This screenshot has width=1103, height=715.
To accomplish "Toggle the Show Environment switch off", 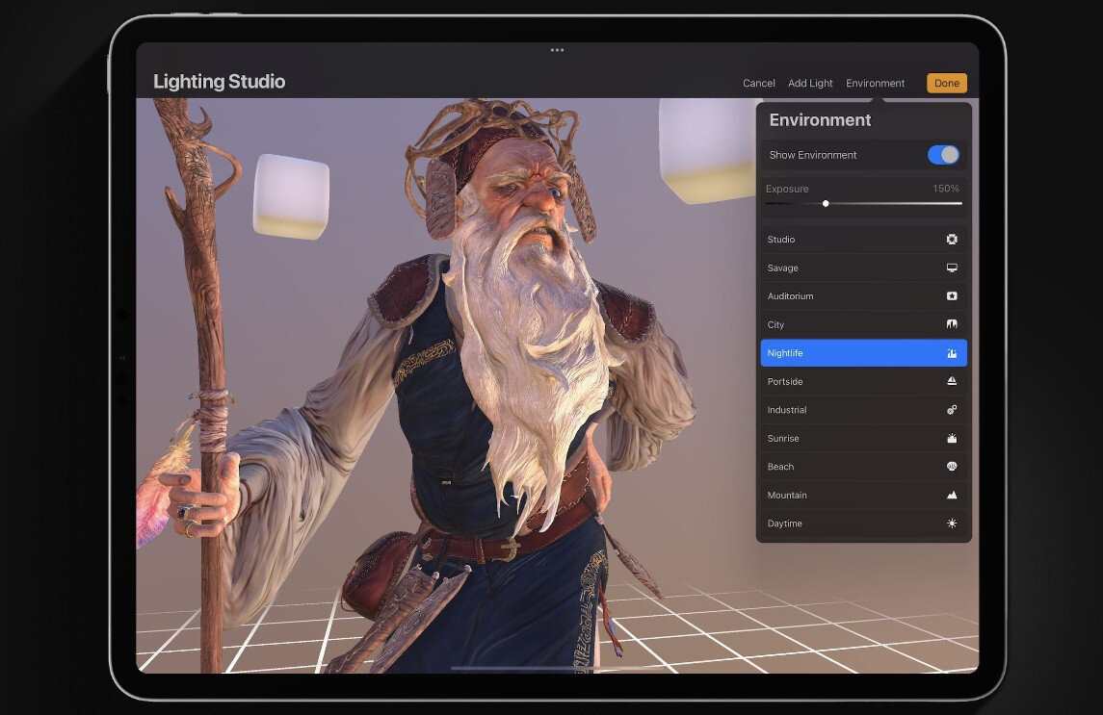I will [945, 154].
